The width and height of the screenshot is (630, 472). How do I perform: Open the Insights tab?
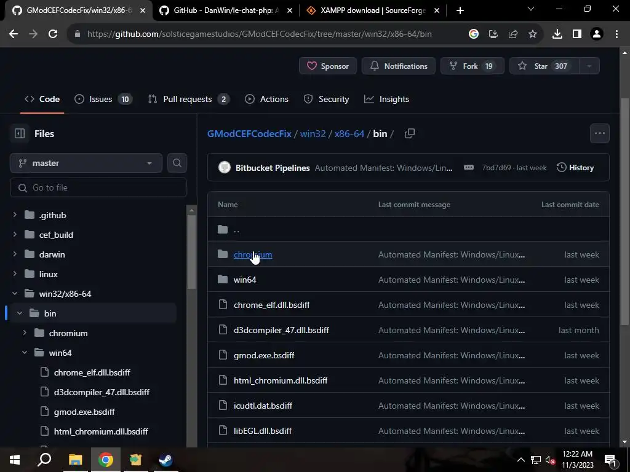click(x=386, y=99)
